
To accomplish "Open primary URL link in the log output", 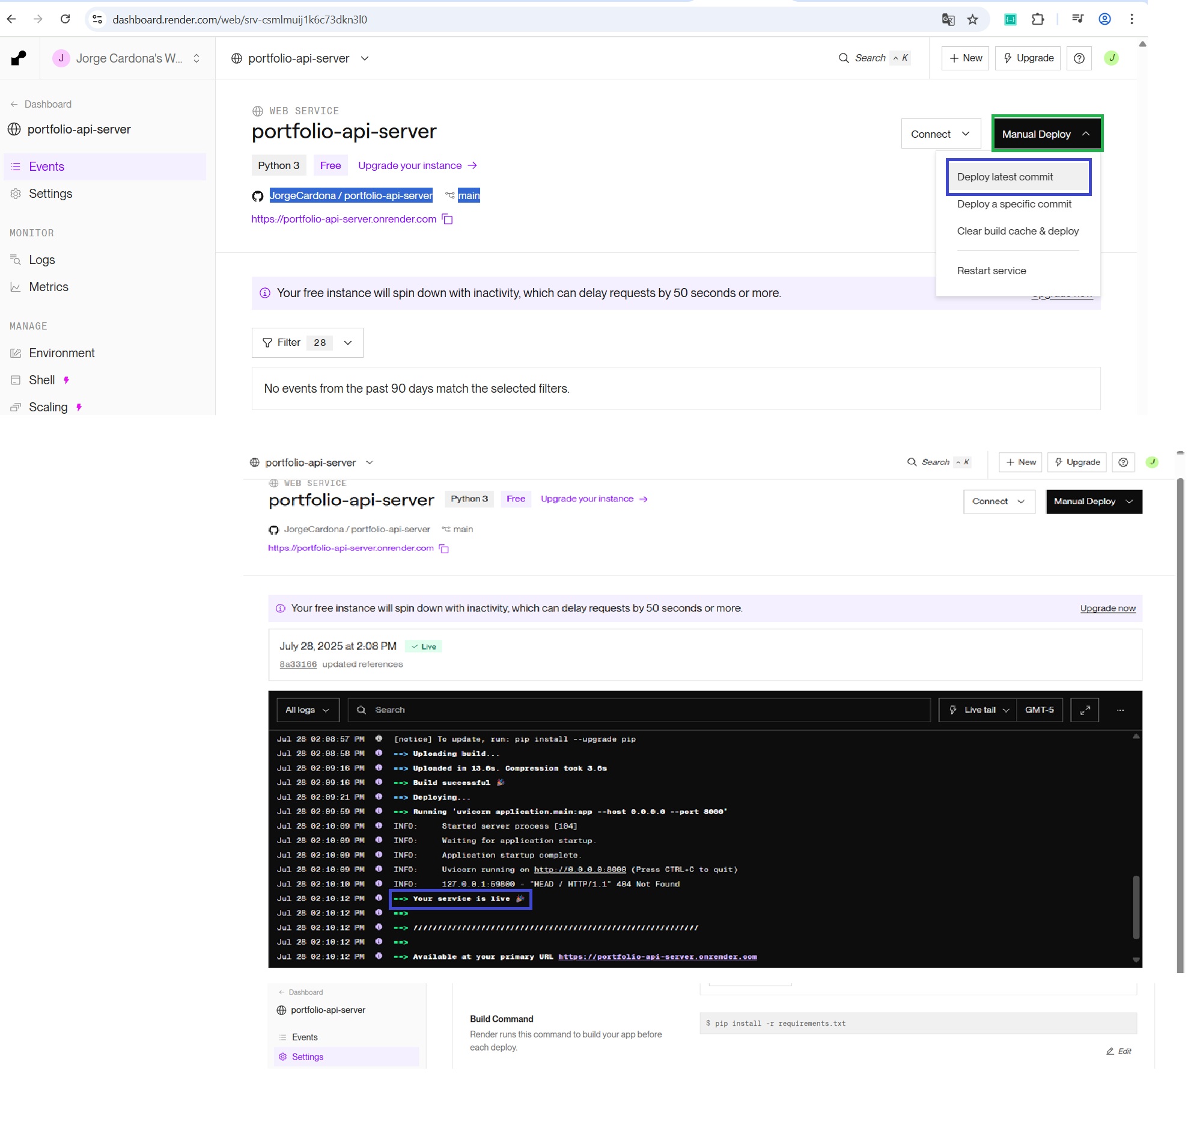I will (657, 956).
